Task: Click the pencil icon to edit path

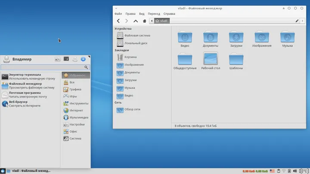Action: click(297, 21)
